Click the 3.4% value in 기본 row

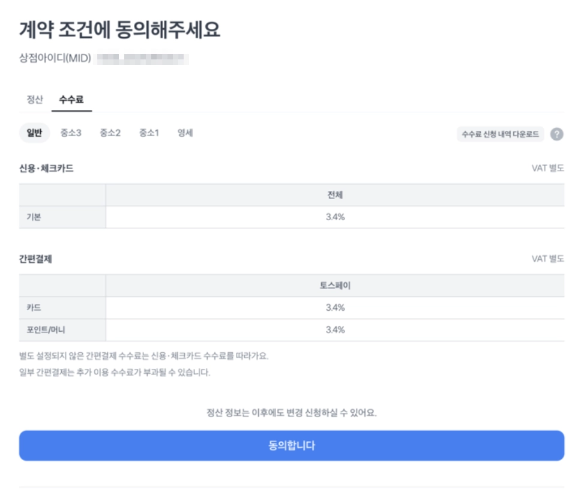point(335,217)
